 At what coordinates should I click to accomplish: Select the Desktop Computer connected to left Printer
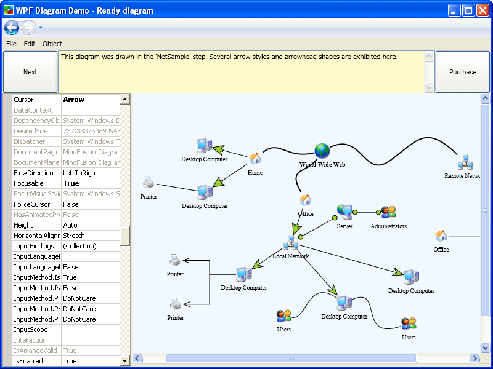coord(205,192)
